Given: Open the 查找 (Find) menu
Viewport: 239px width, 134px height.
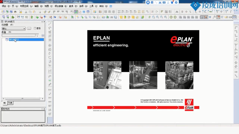Looking at the screenshot, I should (x=73, y=6).
